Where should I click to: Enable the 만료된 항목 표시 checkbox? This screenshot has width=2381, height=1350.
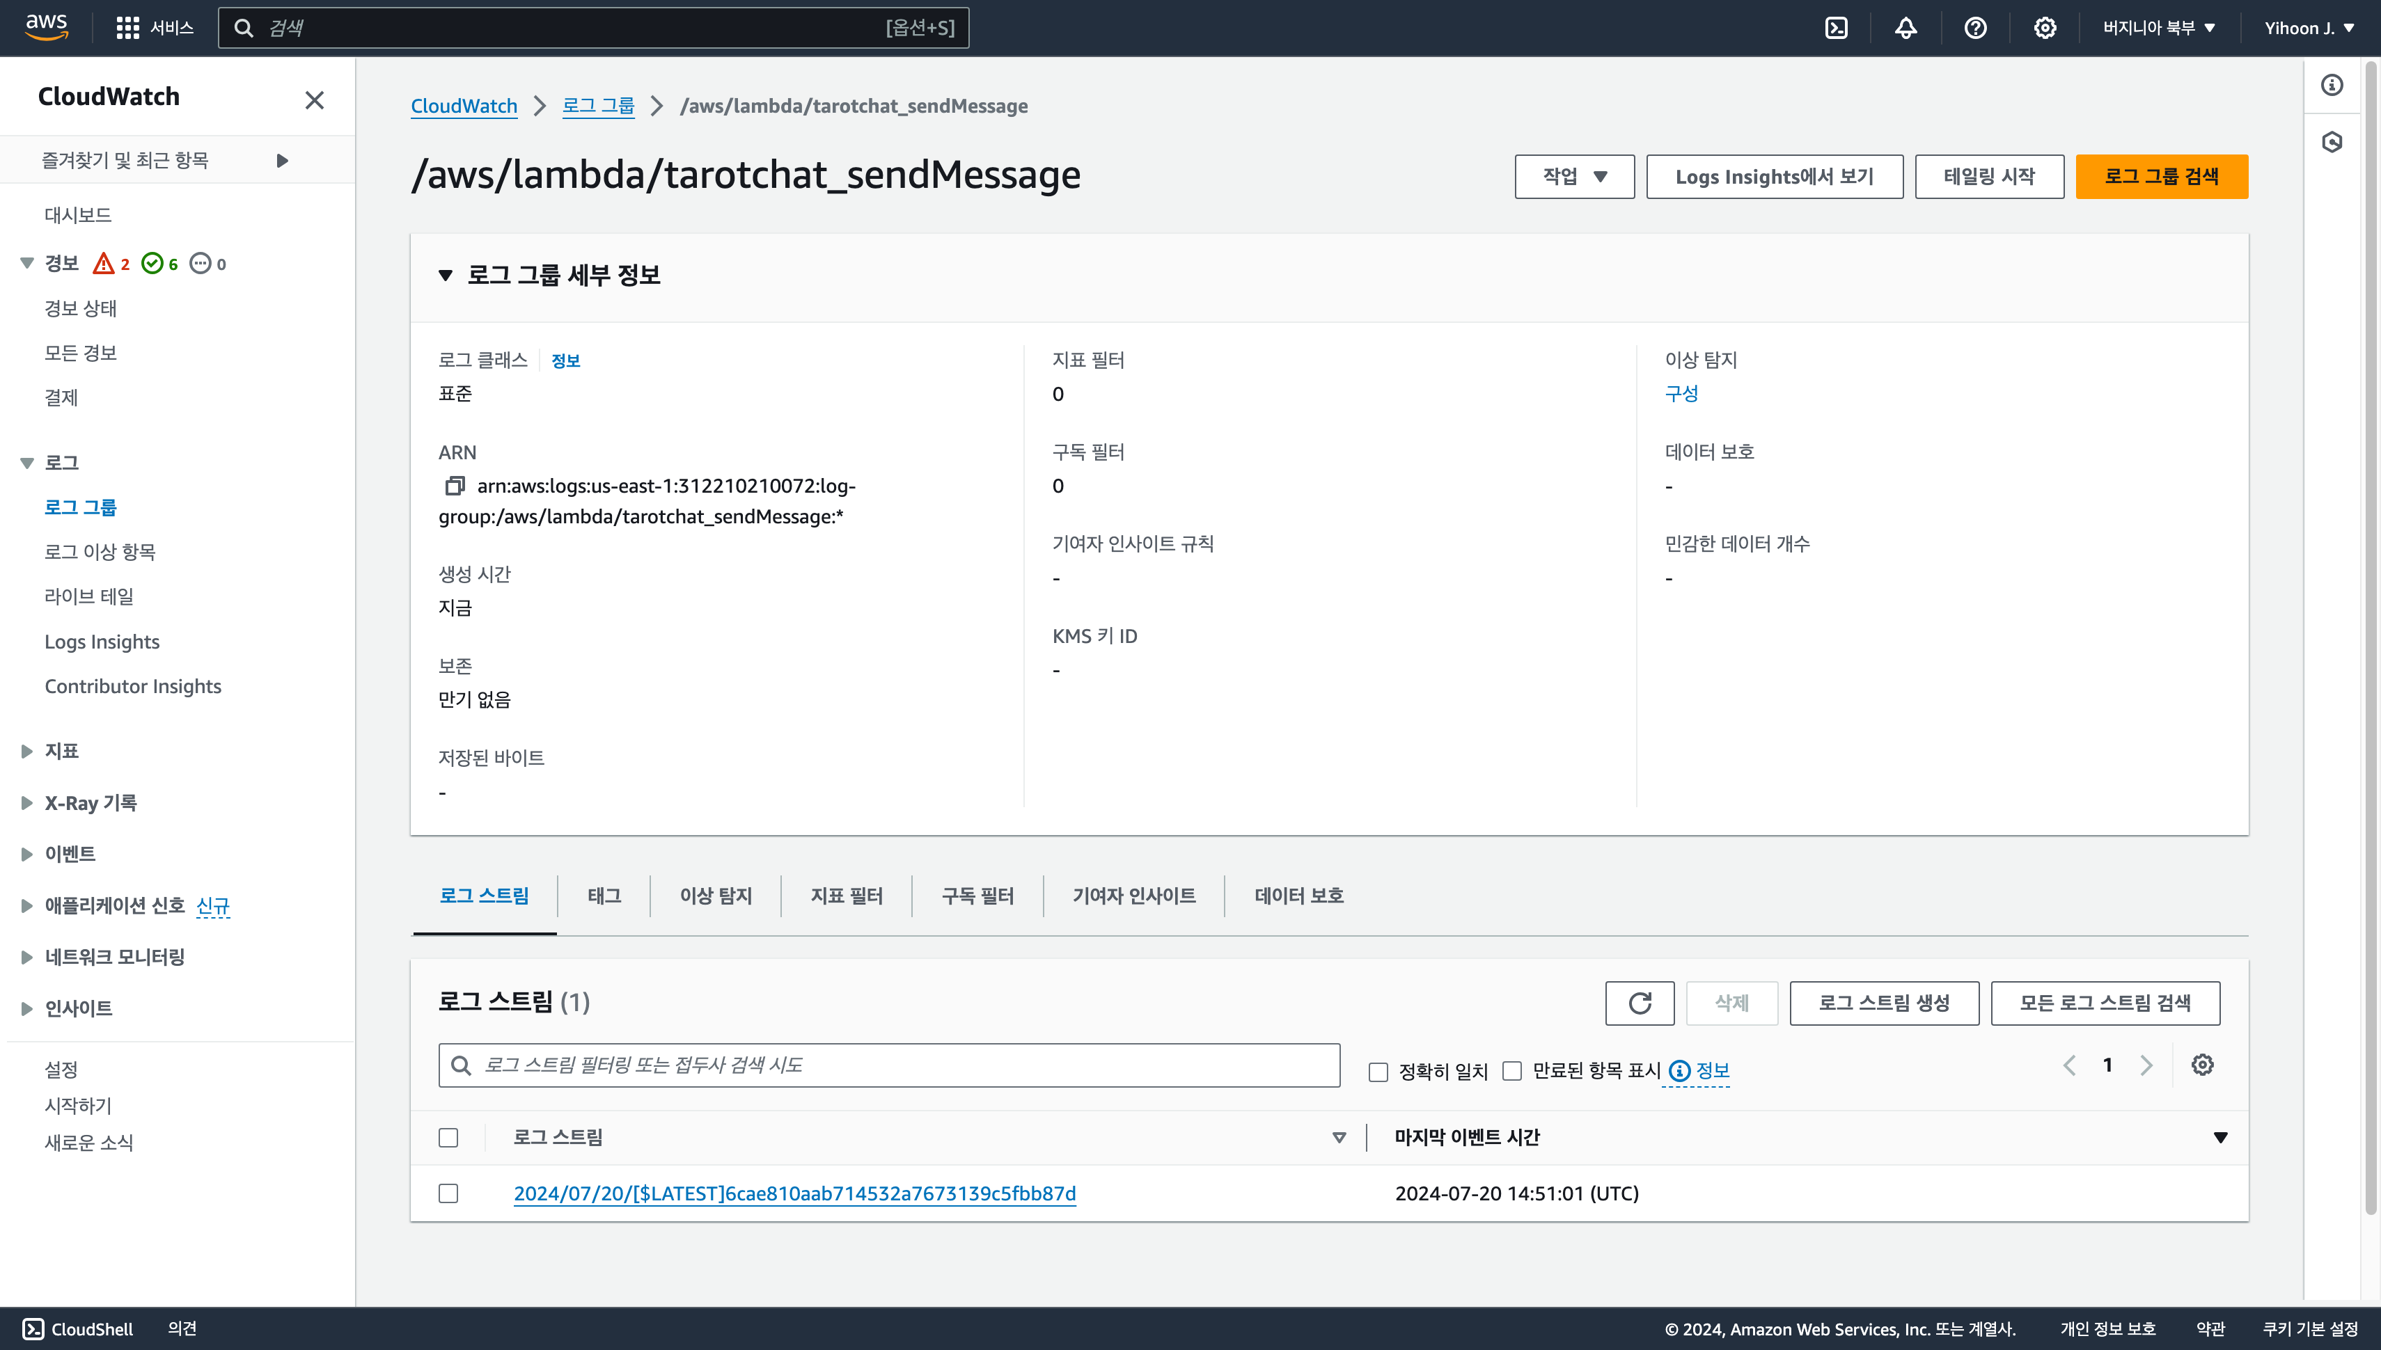click(x=1512, y=1072)
